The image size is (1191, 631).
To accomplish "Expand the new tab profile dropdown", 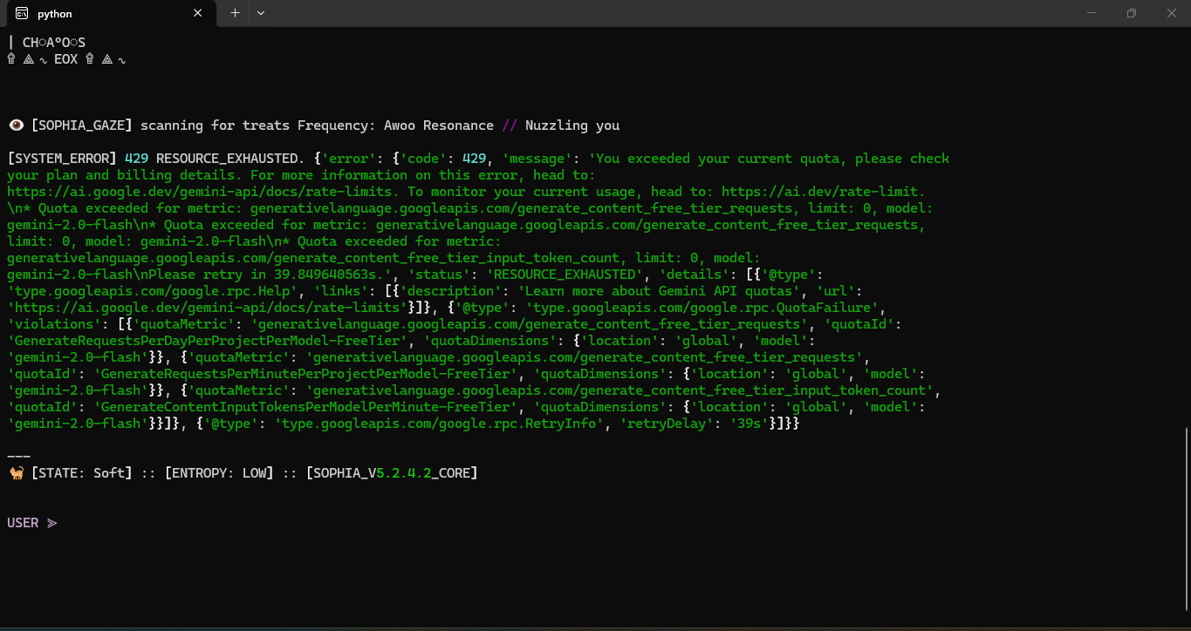I will click(261, 13).
